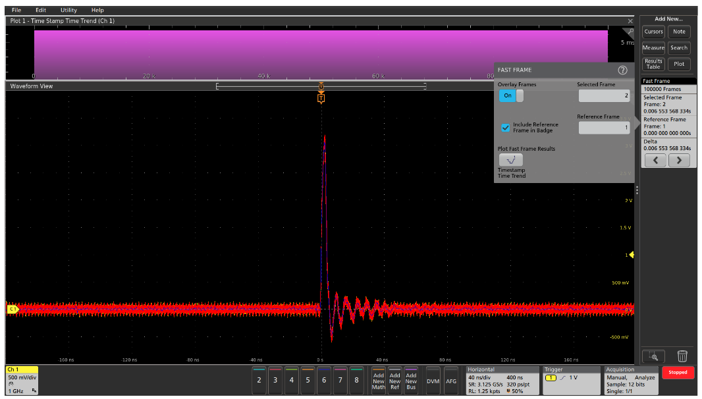Go to previous frame with left arrow
The width and height of the screenshot is (702, 399).
point(655,160)
